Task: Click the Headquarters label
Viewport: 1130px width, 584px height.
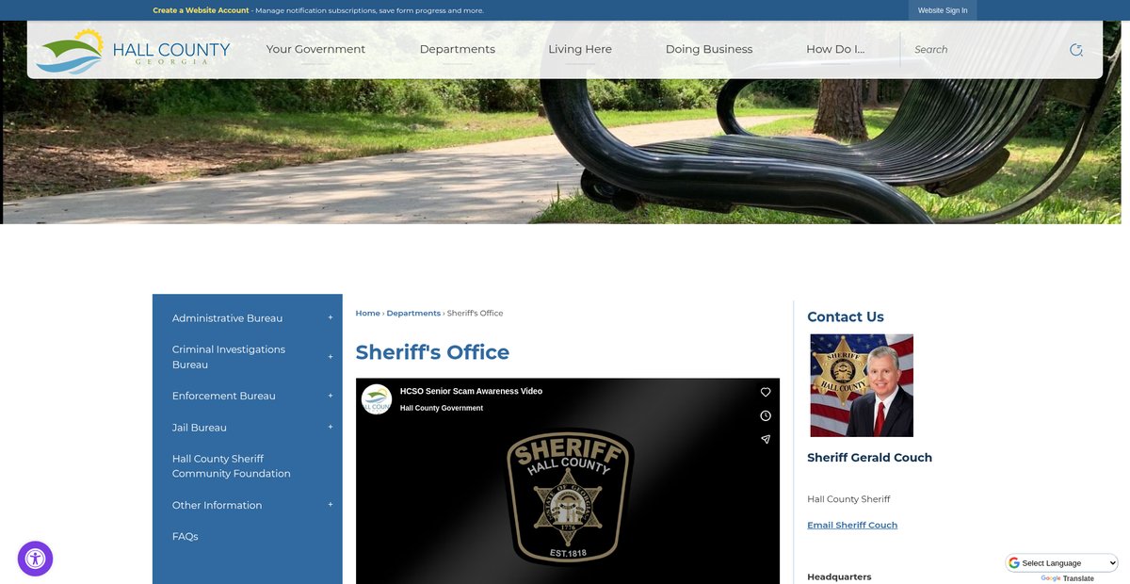Action: point(839,576)
